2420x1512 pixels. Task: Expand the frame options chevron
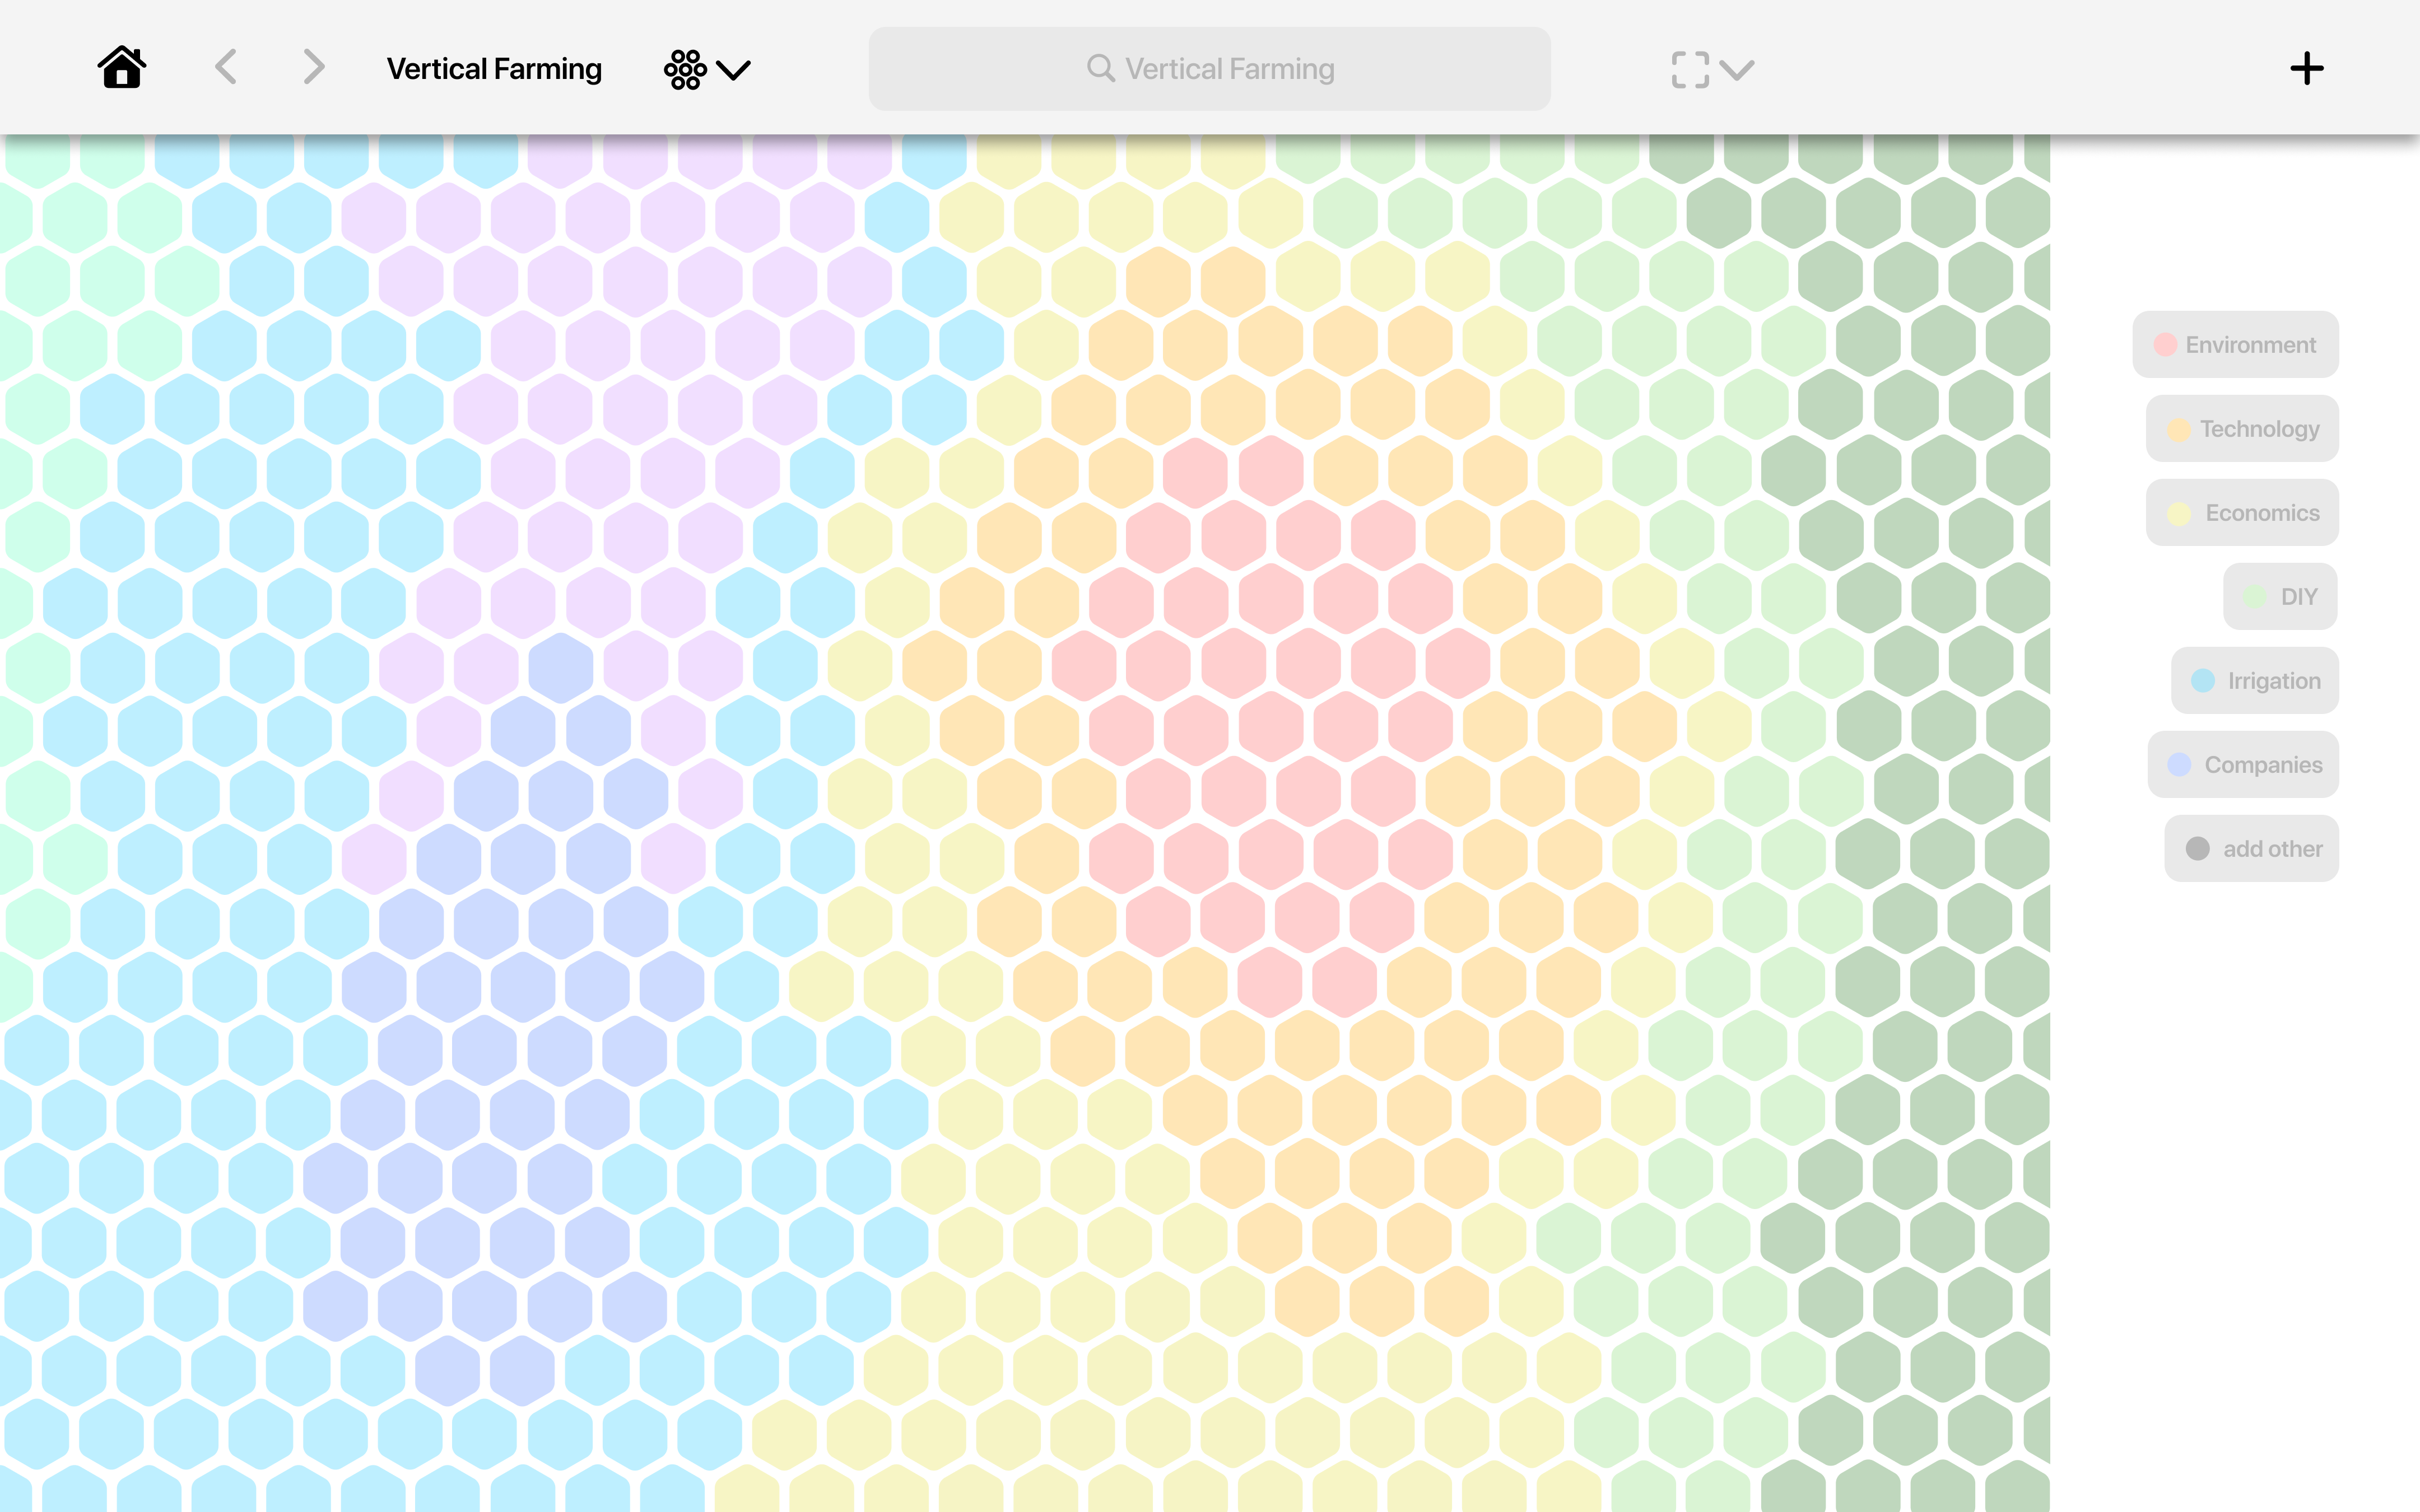click(x=1737, y=70)
